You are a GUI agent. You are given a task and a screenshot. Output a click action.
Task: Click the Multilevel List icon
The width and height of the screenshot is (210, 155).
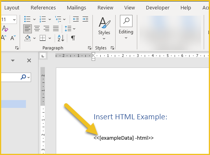pos(58,19)
